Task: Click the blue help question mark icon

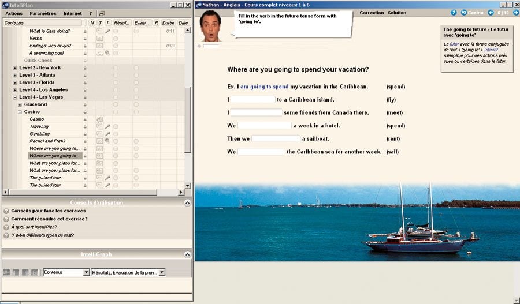Action: (x=454, y=13)
